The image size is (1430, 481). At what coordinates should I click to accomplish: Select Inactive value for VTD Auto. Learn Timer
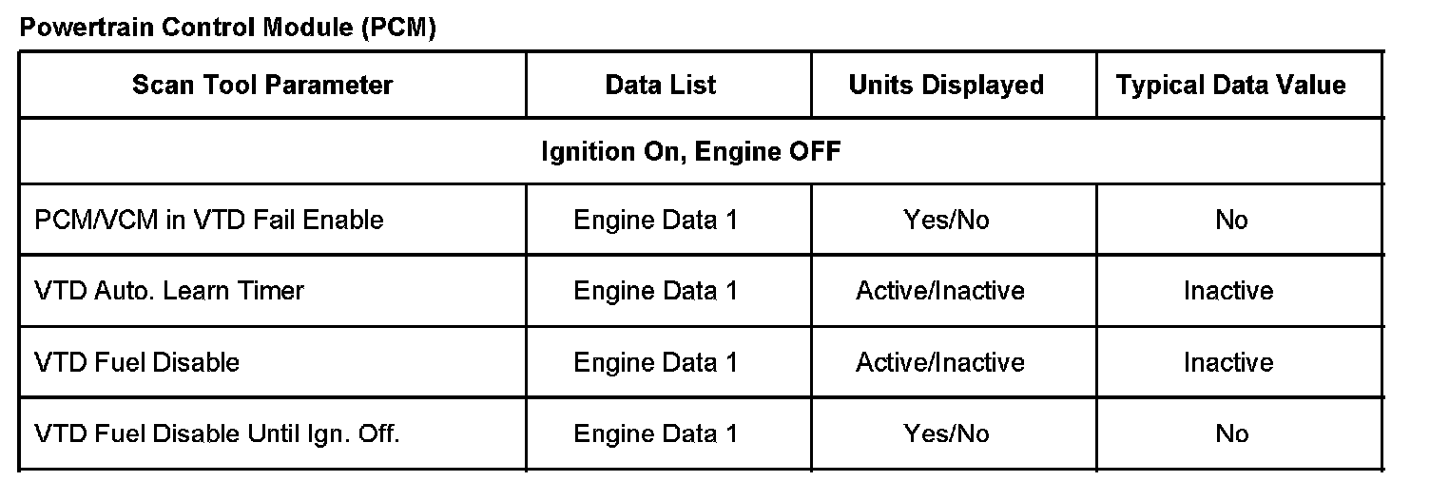click(x=1228, y=290)
